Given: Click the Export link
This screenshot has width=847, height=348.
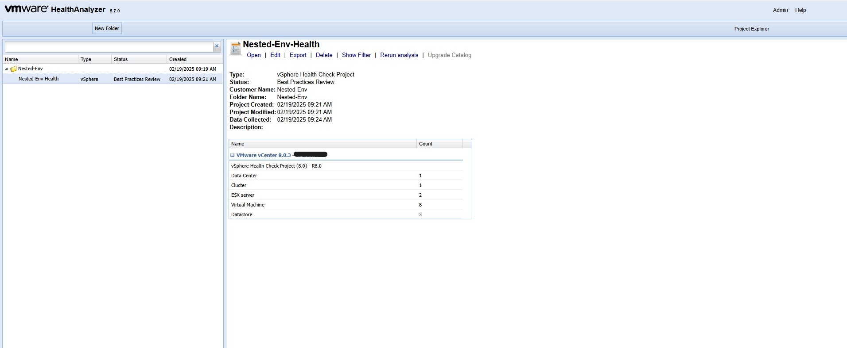Looking at the screenshot, I should (x=298, y=55).
